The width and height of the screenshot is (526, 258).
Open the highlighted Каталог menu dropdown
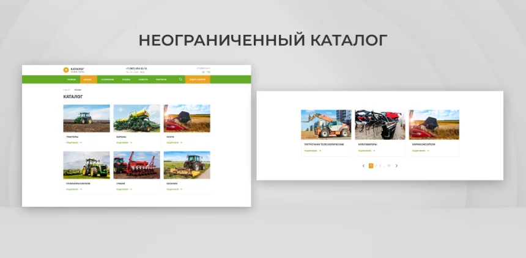[x=87, y=79]
